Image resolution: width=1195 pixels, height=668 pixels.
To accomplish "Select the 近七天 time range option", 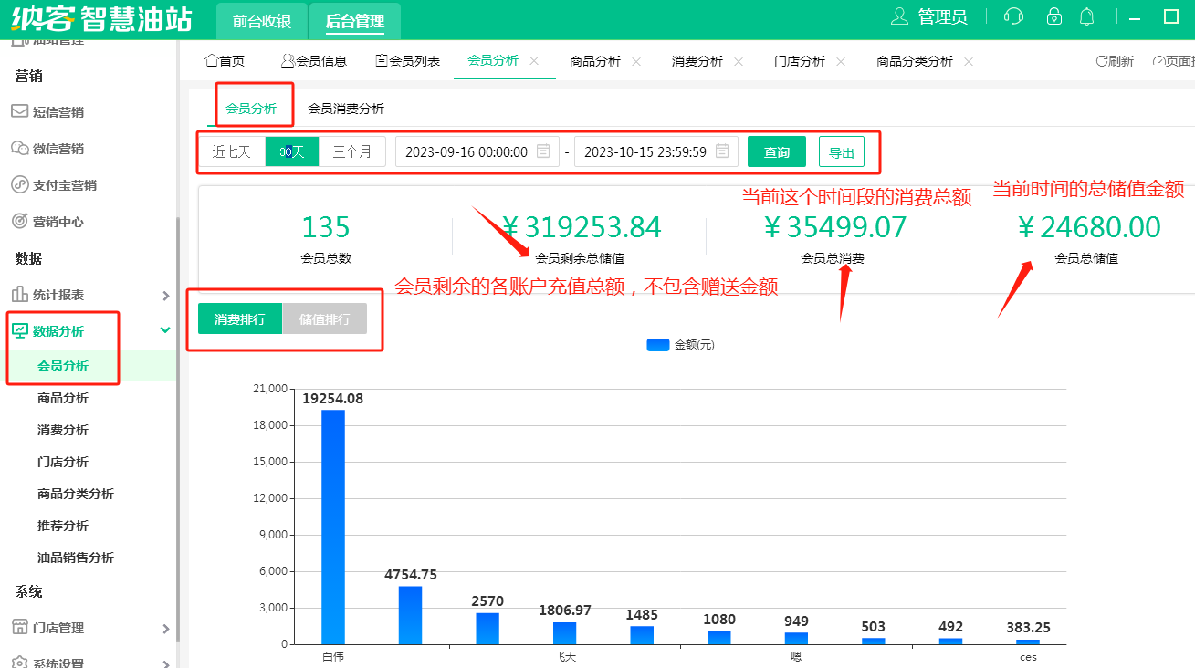I will point(232,151).
